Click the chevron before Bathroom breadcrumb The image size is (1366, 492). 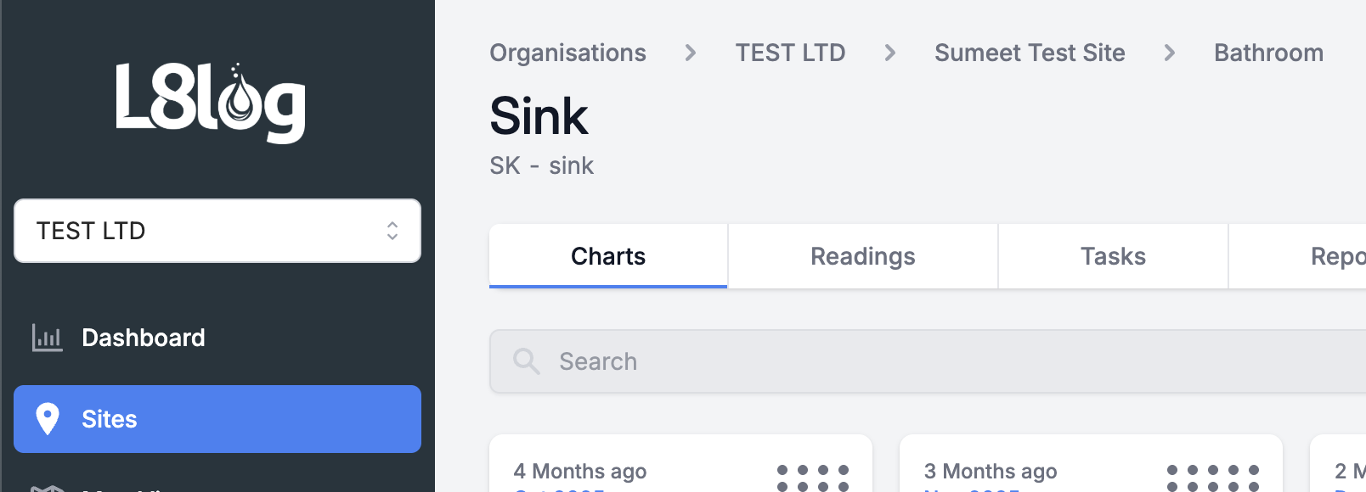tap(1170, 53)
